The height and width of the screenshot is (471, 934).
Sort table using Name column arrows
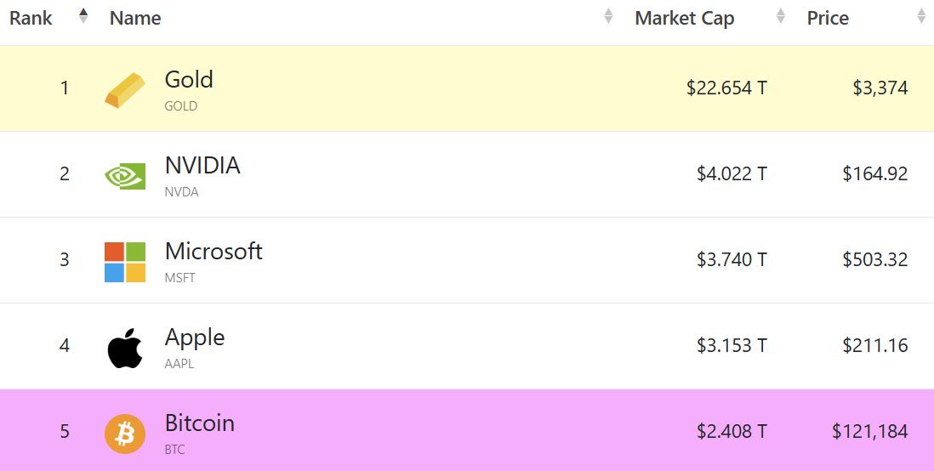[608, 16]
